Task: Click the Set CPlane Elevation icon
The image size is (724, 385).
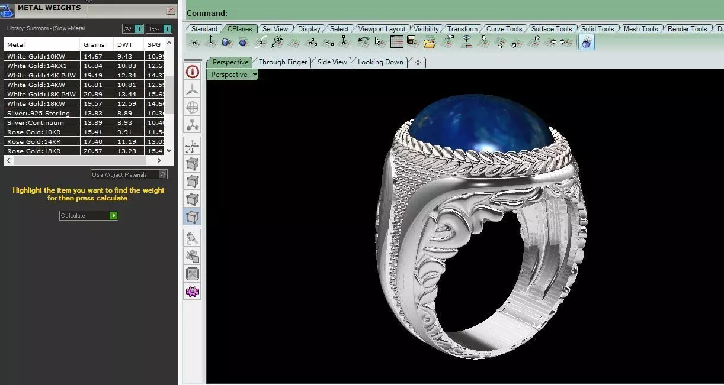Action: pos(211,43)
